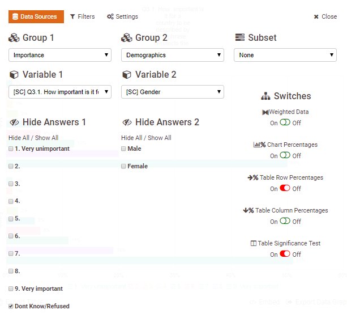Toggle the Table Column Percentages switch
The height and width of the screenshot is (318, 347).
point(285,221)
